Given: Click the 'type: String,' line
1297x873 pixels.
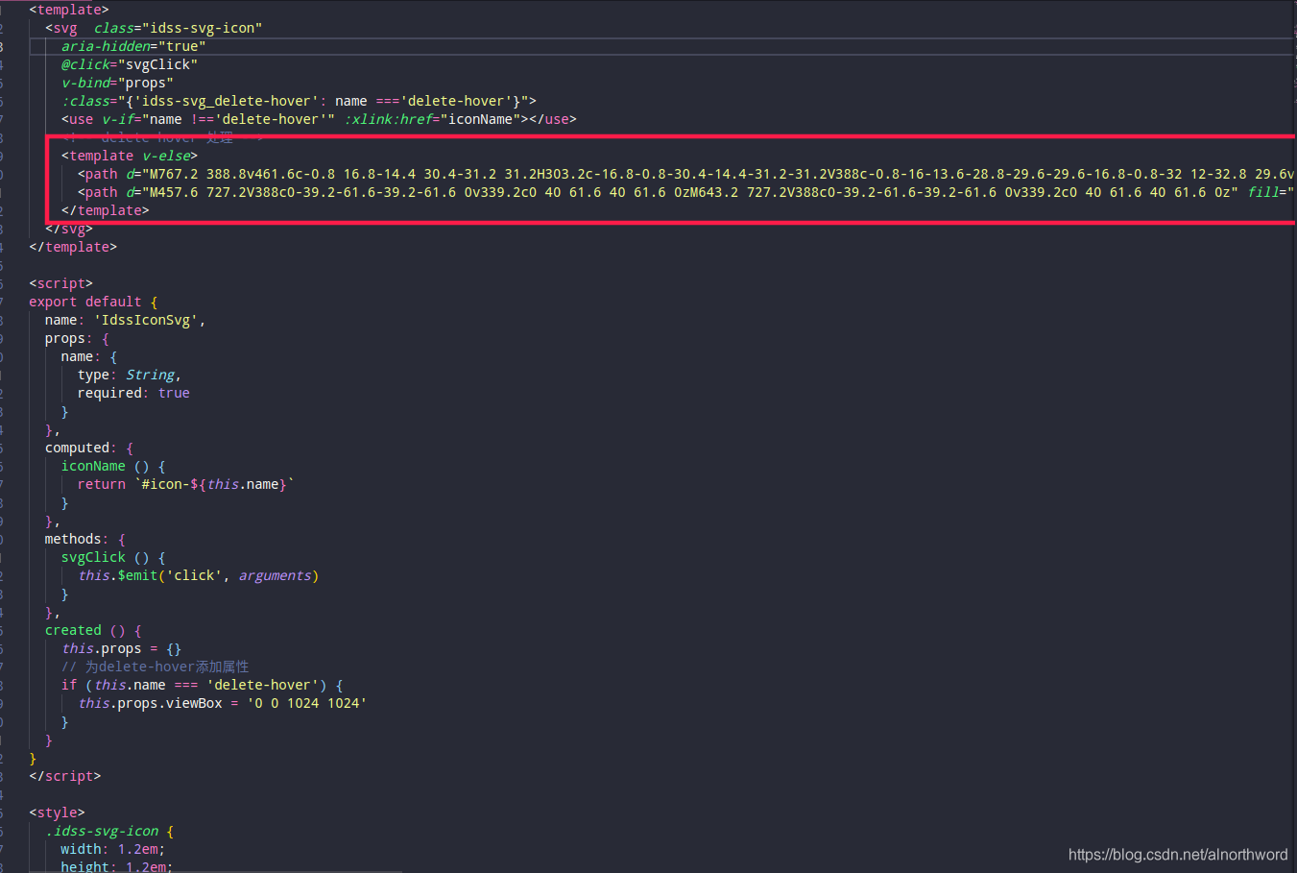Looking at the screenshot, I should [130, 375].
